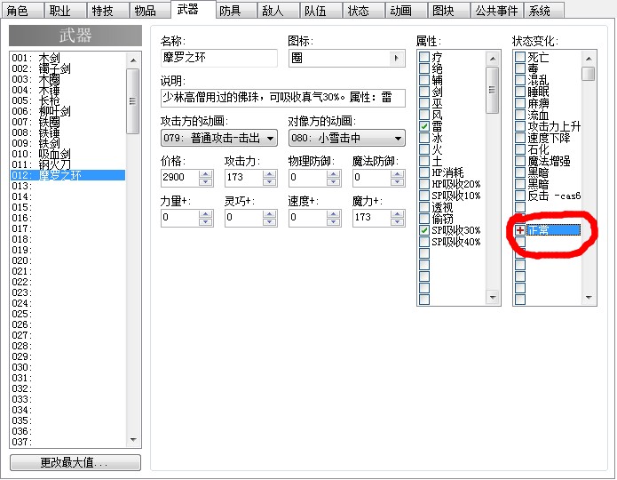
Task: Open the 角色 tab
Action: tap(22, 11)
